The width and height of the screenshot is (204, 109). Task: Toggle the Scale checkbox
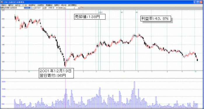tap(57, 8)
